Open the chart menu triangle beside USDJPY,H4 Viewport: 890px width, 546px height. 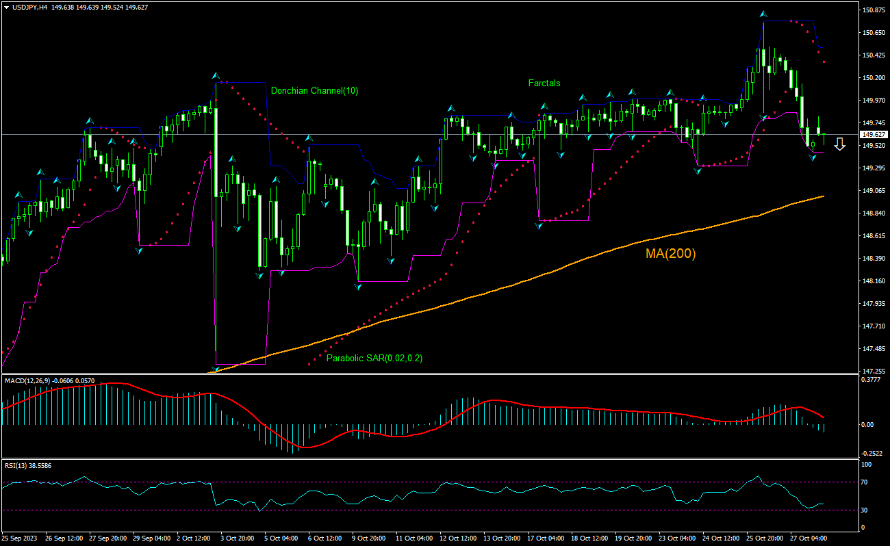pyautogui.click(x=5, y=7)
